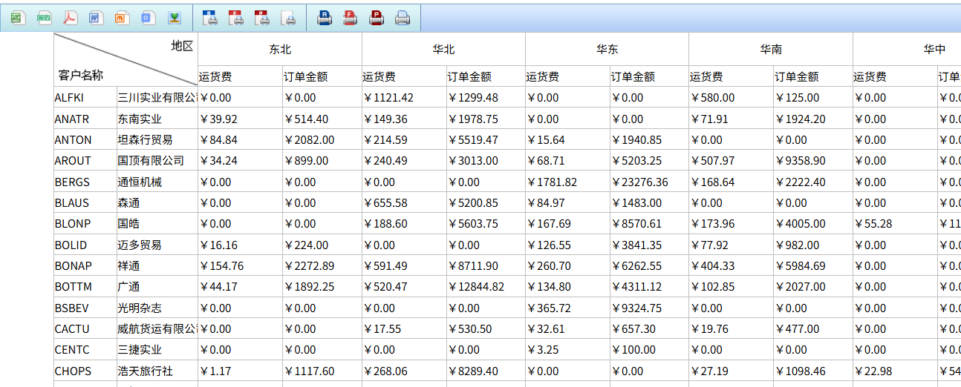961x387 pixels.
Task: Print using the plain gray printer icon
Action: pyautogui.click(x=403, y=18)
